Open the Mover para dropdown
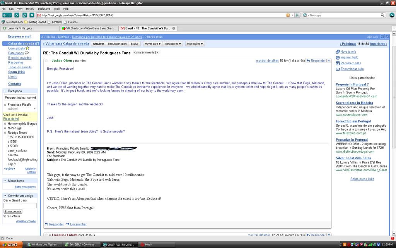The height and width of the screenshot is (248, 396). coord(152,44)
